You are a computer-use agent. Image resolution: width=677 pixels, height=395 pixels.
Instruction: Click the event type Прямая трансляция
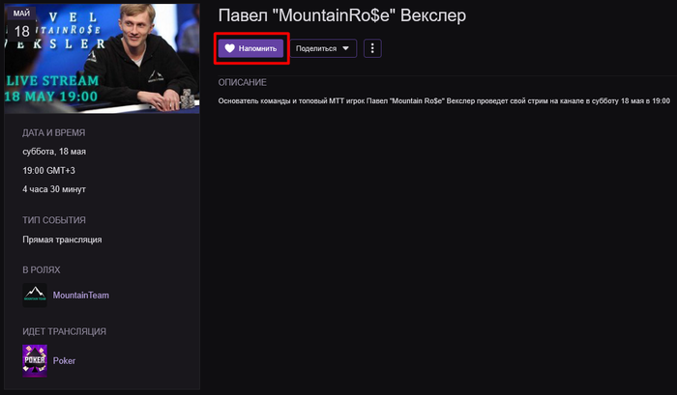[x=62, y=240]
